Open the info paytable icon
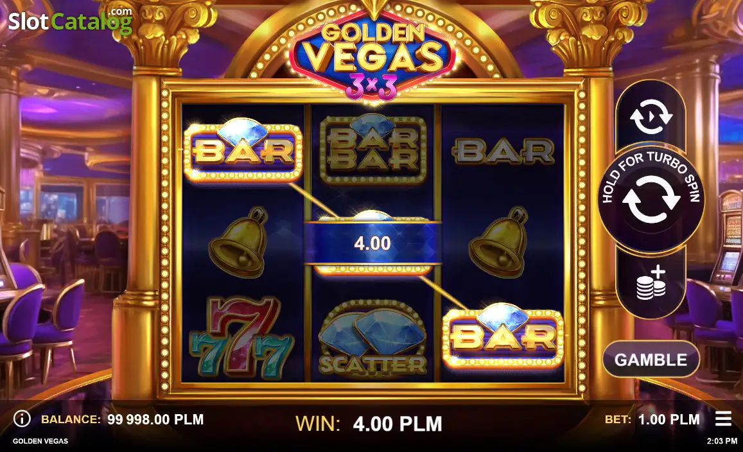Image resolution: width=743 pixels, height=452 pixels. [22, 419]
